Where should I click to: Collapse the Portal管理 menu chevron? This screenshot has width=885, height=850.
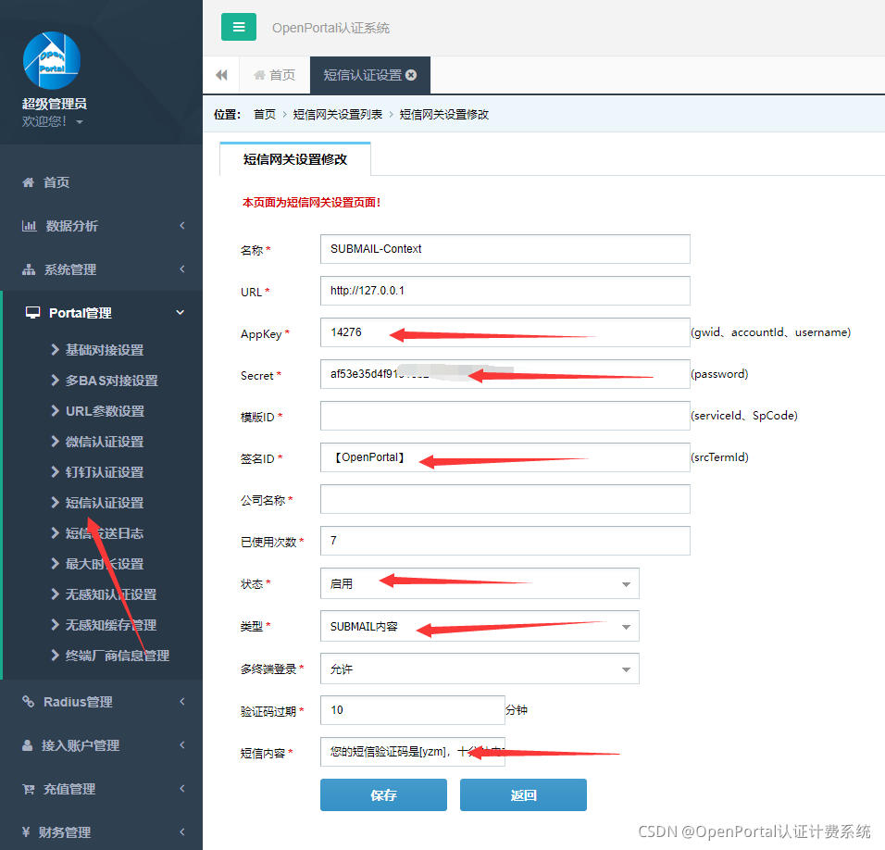pyautogui.click(x=180, y=313)
